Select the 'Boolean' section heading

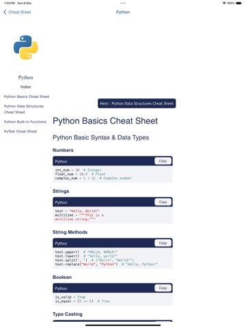coord(62,277)
